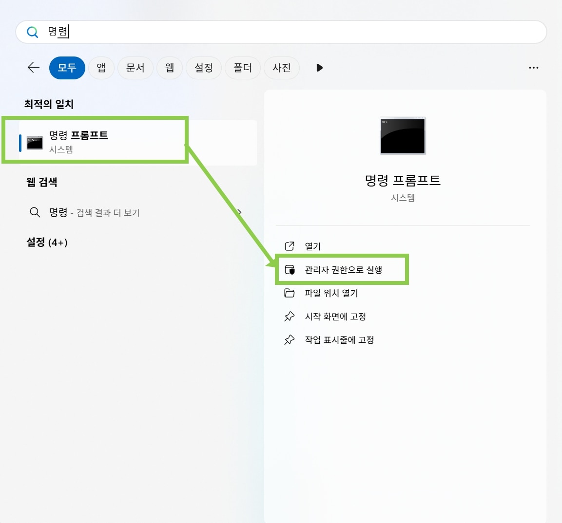Click the pin icon beside 작업 표시줄에 고정

click(289, 340)
